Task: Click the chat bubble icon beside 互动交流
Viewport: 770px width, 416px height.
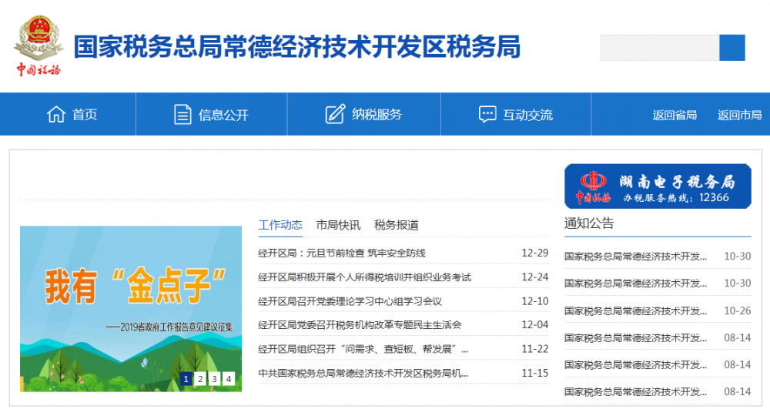Action: (x=487, y=115)
